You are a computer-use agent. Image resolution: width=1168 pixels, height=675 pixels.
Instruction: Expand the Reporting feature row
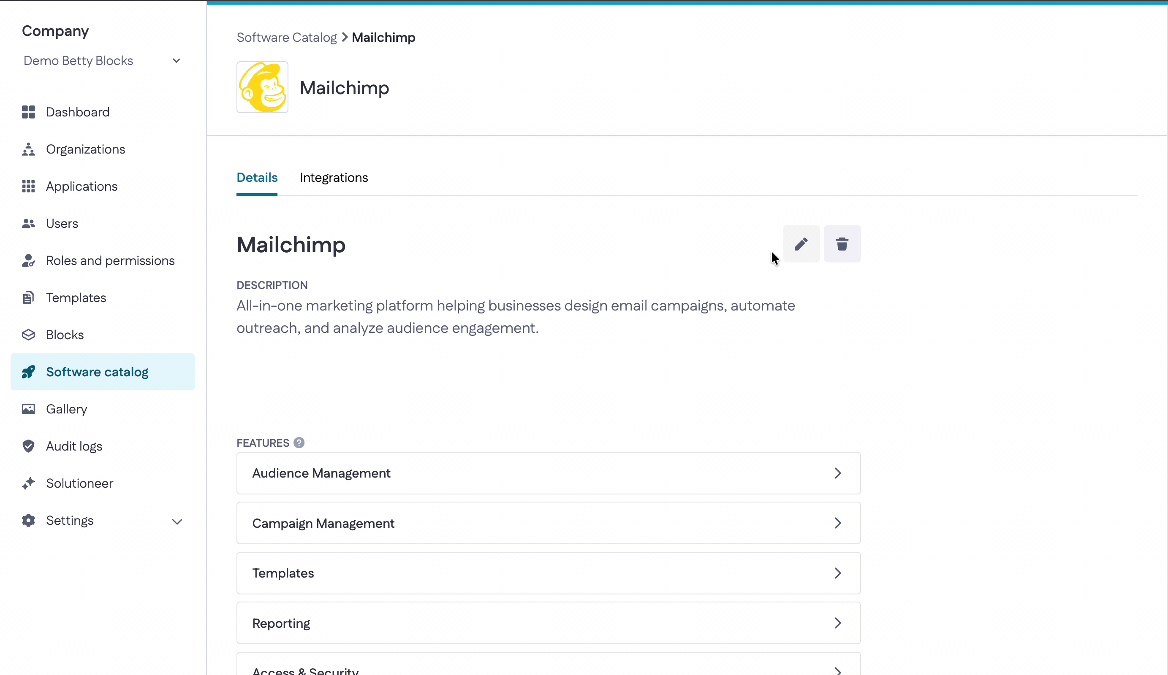click(548, 623)
